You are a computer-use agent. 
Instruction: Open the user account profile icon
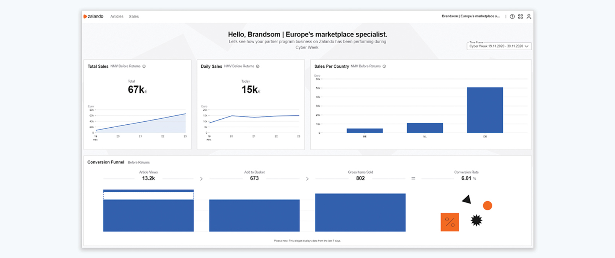click(x=528, y=17)
